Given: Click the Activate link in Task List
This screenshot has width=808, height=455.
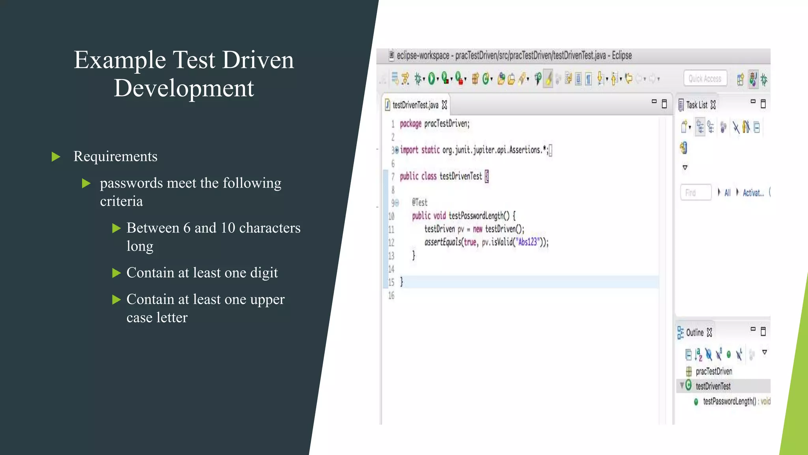Looking at the screenshot, I should coord(753,193).
